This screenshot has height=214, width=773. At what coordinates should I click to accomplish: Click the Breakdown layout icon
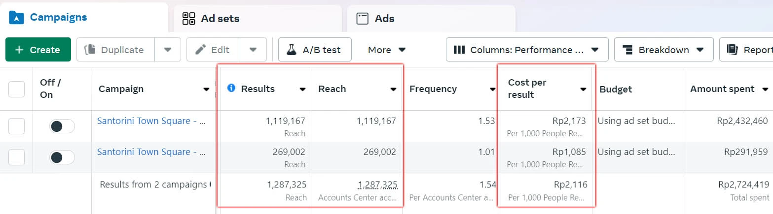(x=627, y=50)
